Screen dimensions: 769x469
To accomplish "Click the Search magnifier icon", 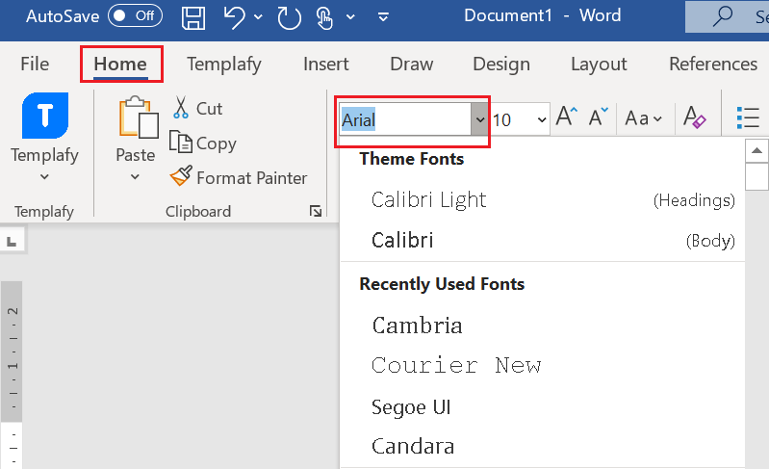I will pyautogui.click(x=723, y=16).
